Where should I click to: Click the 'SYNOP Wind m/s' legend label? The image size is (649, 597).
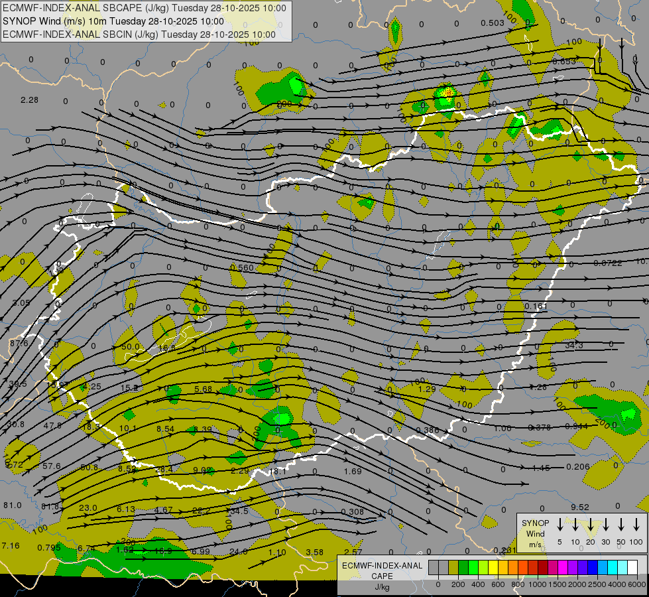pos(535,533)
